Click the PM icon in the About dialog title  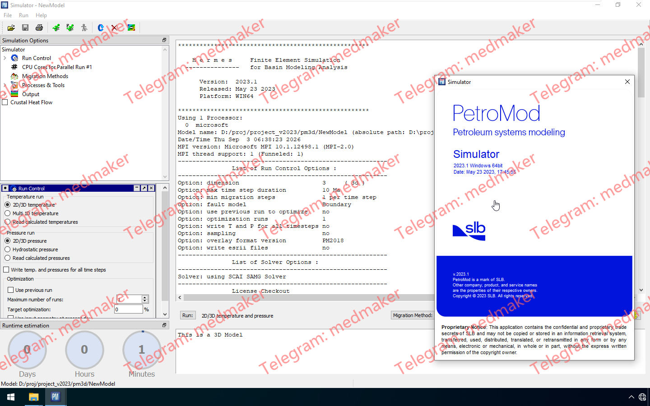point(442,82)
